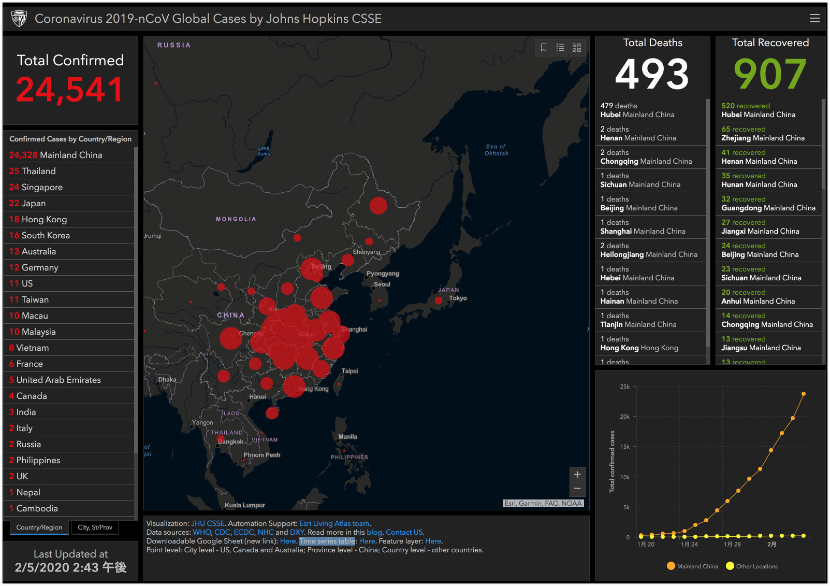Image resolution: width=830 pixels, height=586 pixels.
Task: Open the JHU CSSE link
Action: point(208,523)
